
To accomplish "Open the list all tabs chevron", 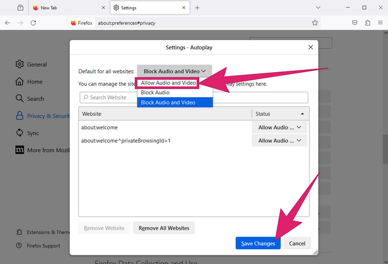I will (318, 8).
